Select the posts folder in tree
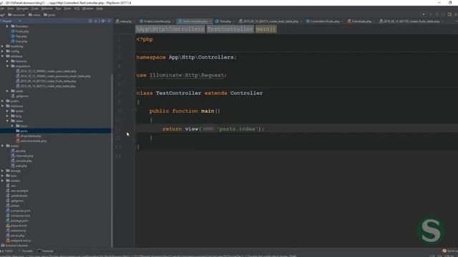The width and height of the screenshot is (458, 257). pos(22,131)
